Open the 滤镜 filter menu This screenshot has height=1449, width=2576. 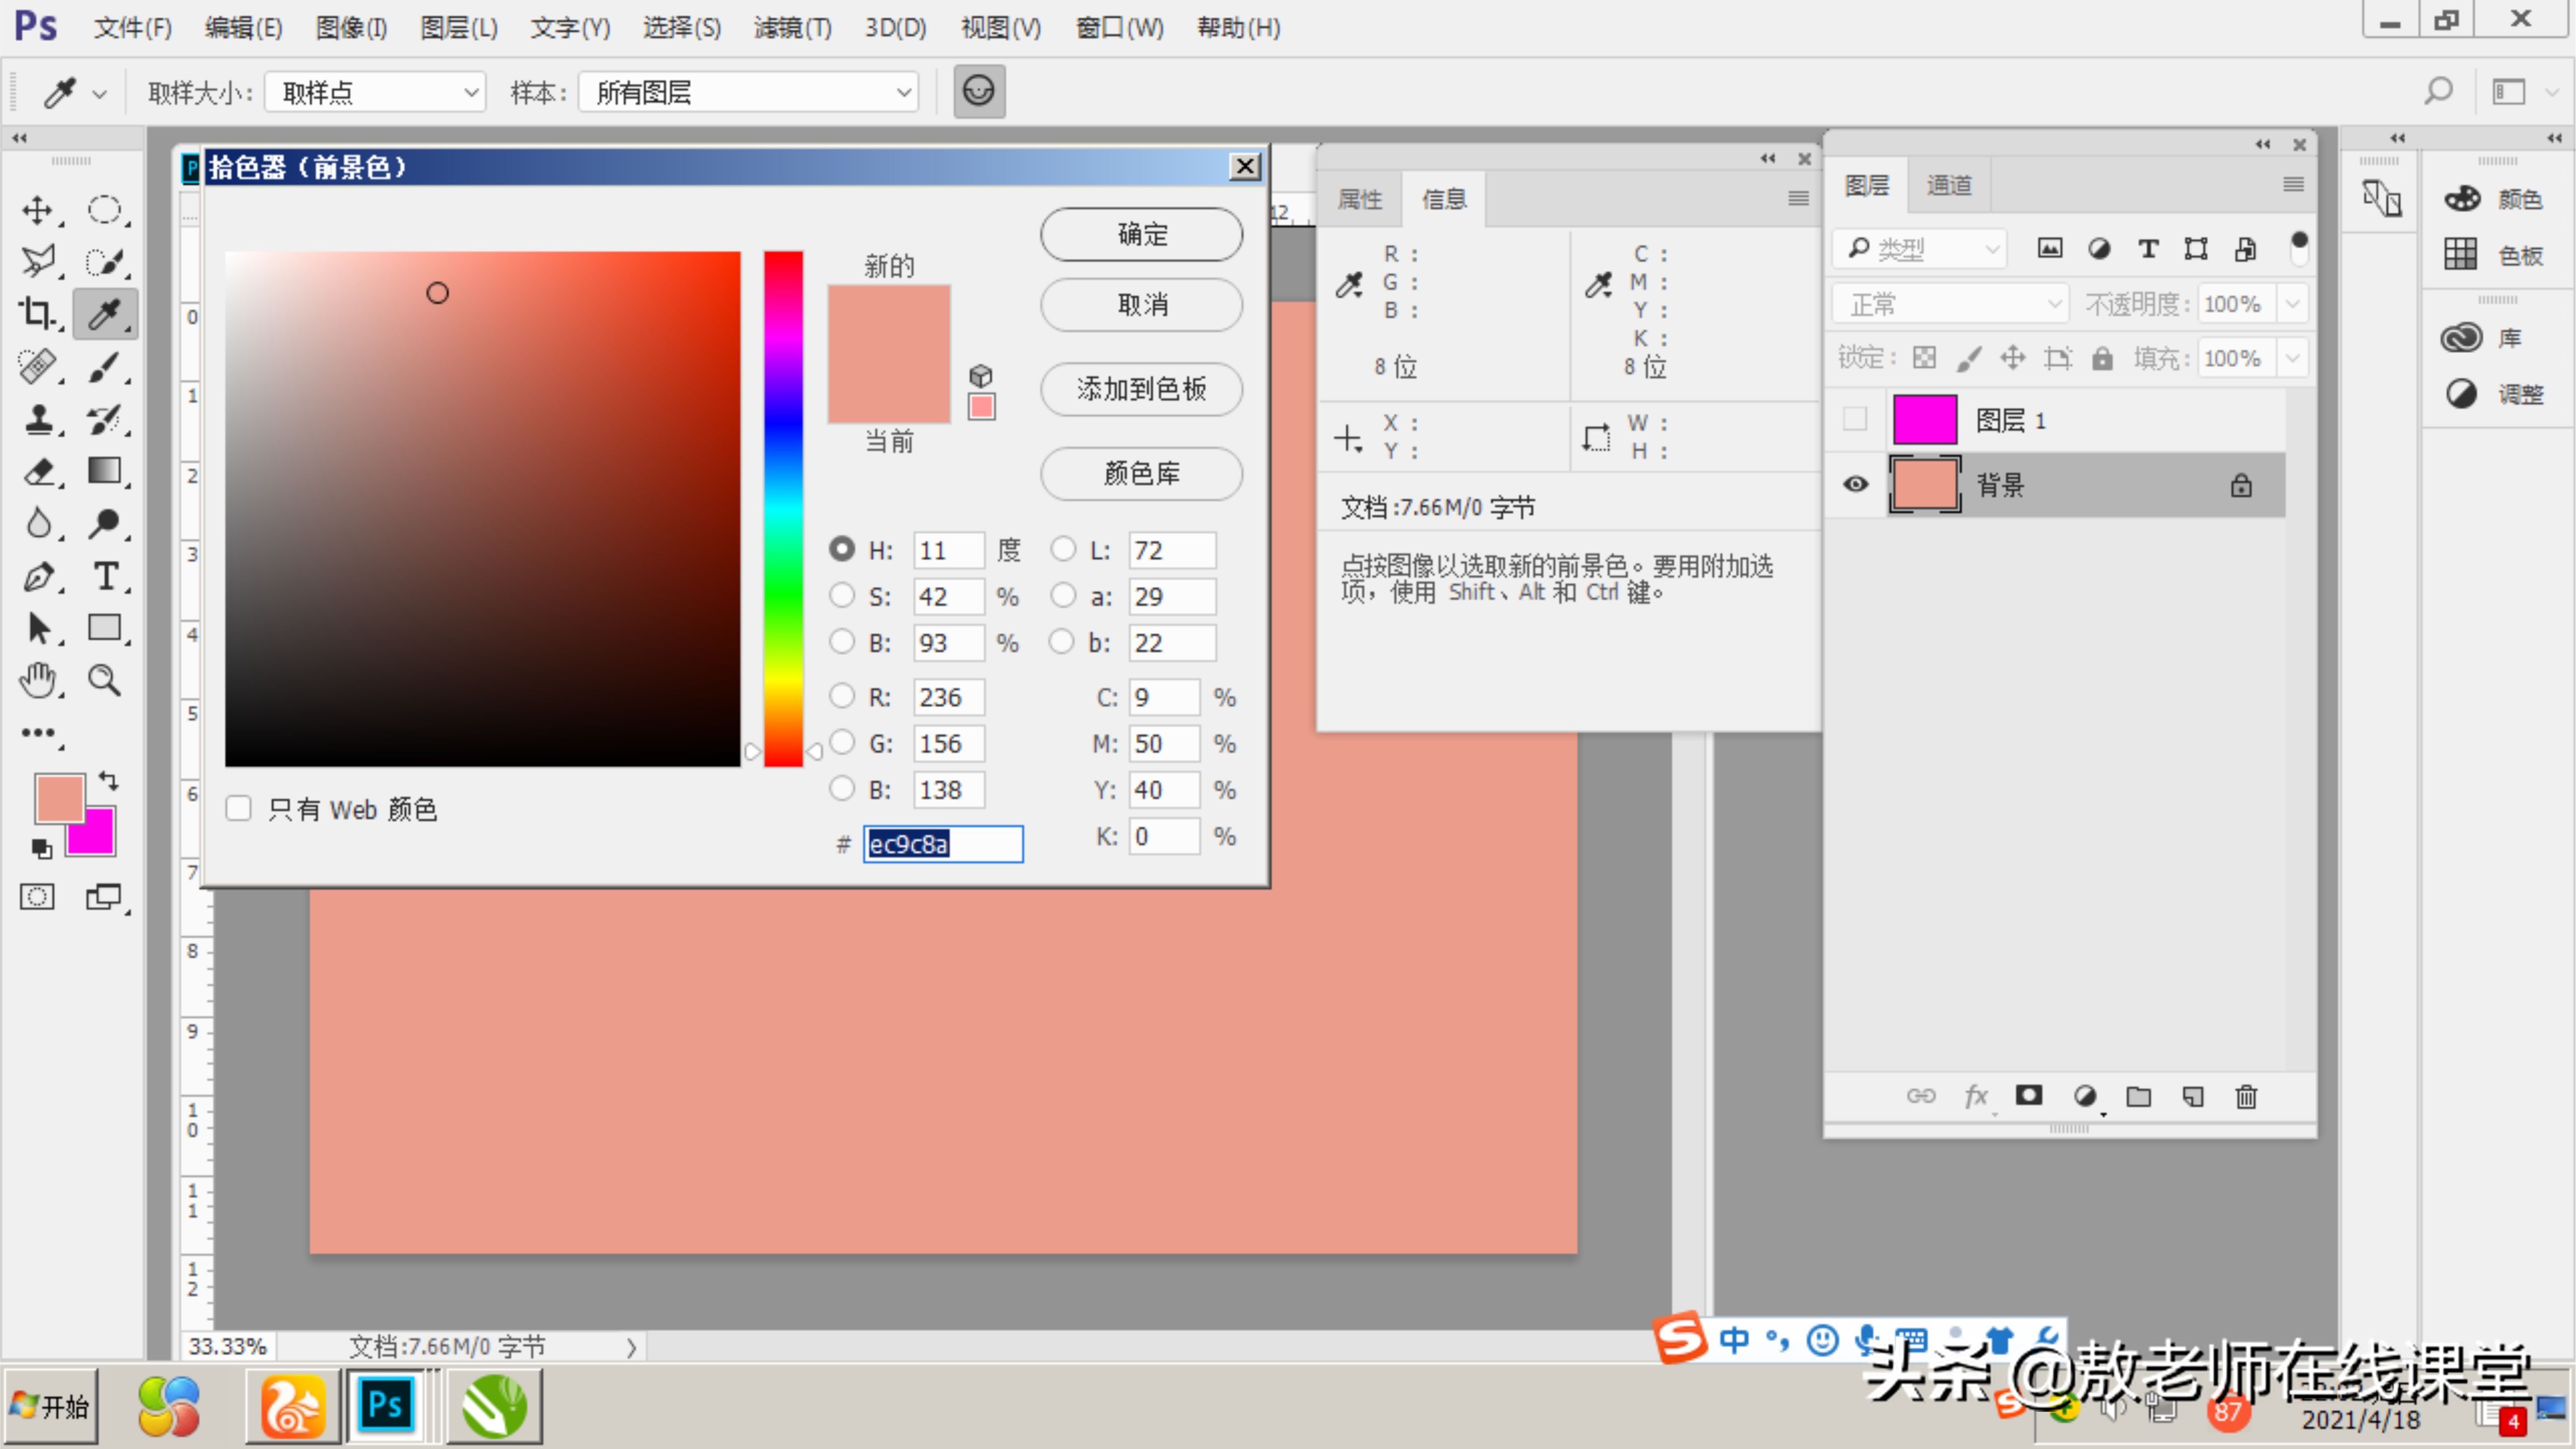pyautogui.click(x=792, y=28)
